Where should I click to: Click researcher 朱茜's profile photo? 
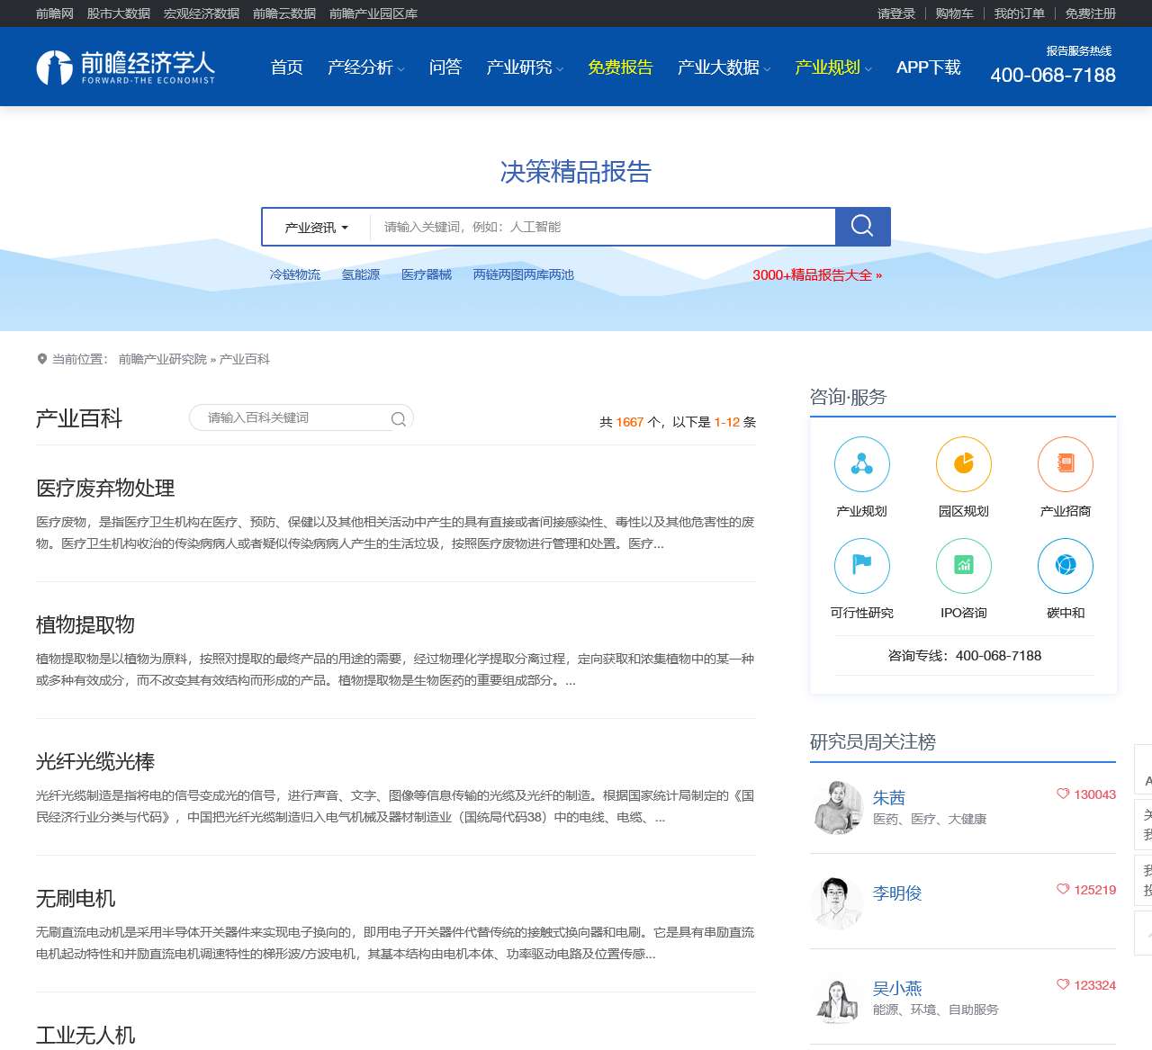[838, 807]
